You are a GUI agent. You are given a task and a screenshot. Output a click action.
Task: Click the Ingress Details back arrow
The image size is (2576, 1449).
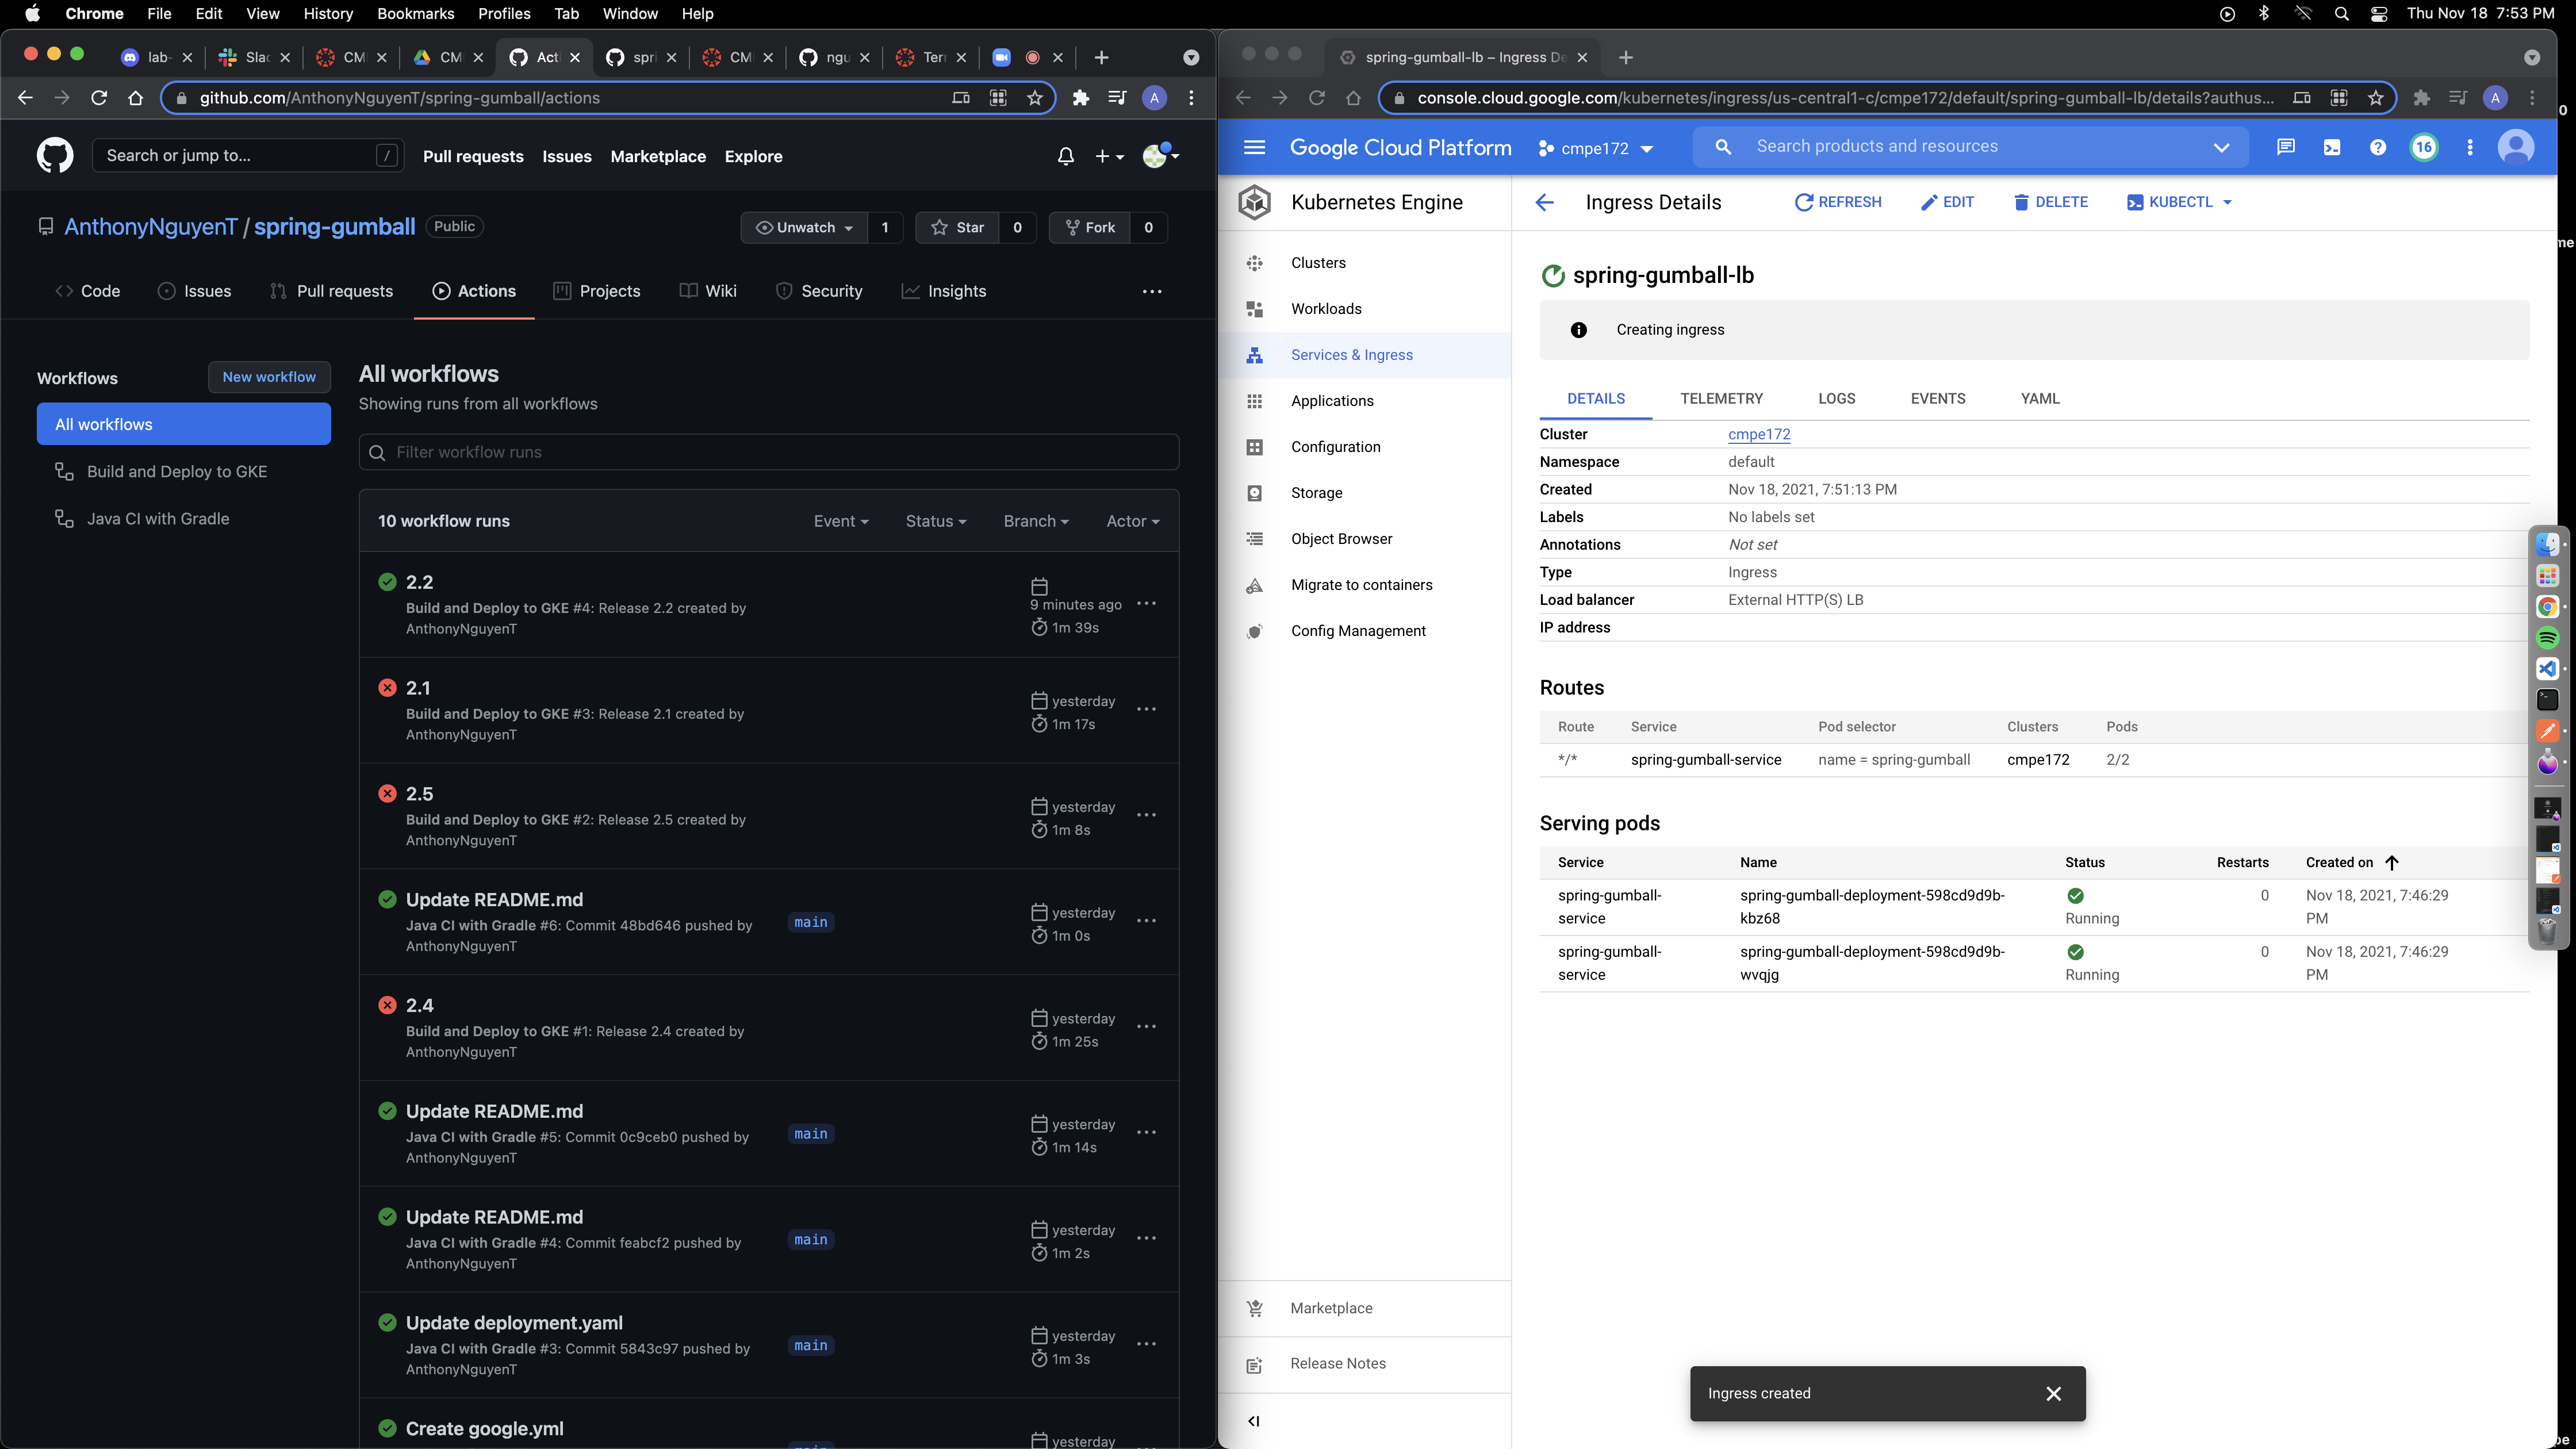[x=1544, y=202]
